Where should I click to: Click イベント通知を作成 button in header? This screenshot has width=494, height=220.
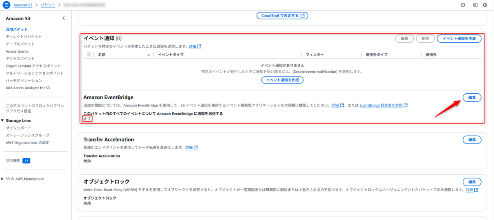[x=459, y=38]
